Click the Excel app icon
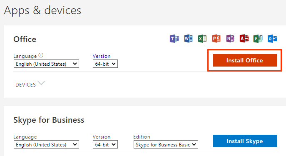Viewport: 286px width, 156px height. tap(202, 38)
